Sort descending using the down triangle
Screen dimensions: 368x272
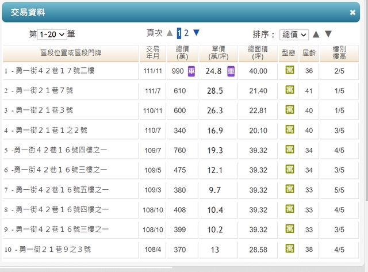(328, 34)
